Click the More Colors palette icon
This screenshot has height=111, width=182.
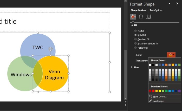point(150,96)
